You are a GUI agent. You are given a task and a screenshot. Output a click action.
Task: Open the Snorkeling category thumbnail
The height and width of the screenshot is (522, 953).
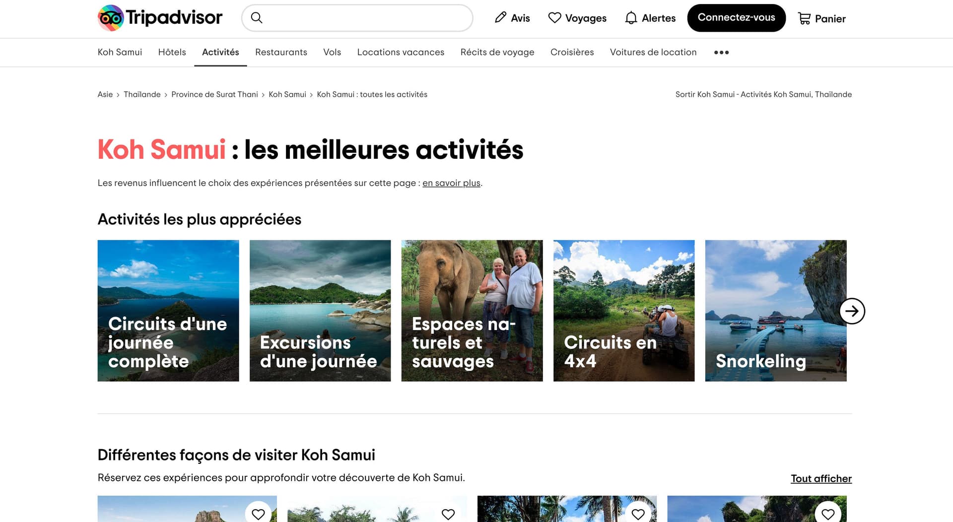coord(775,311)
